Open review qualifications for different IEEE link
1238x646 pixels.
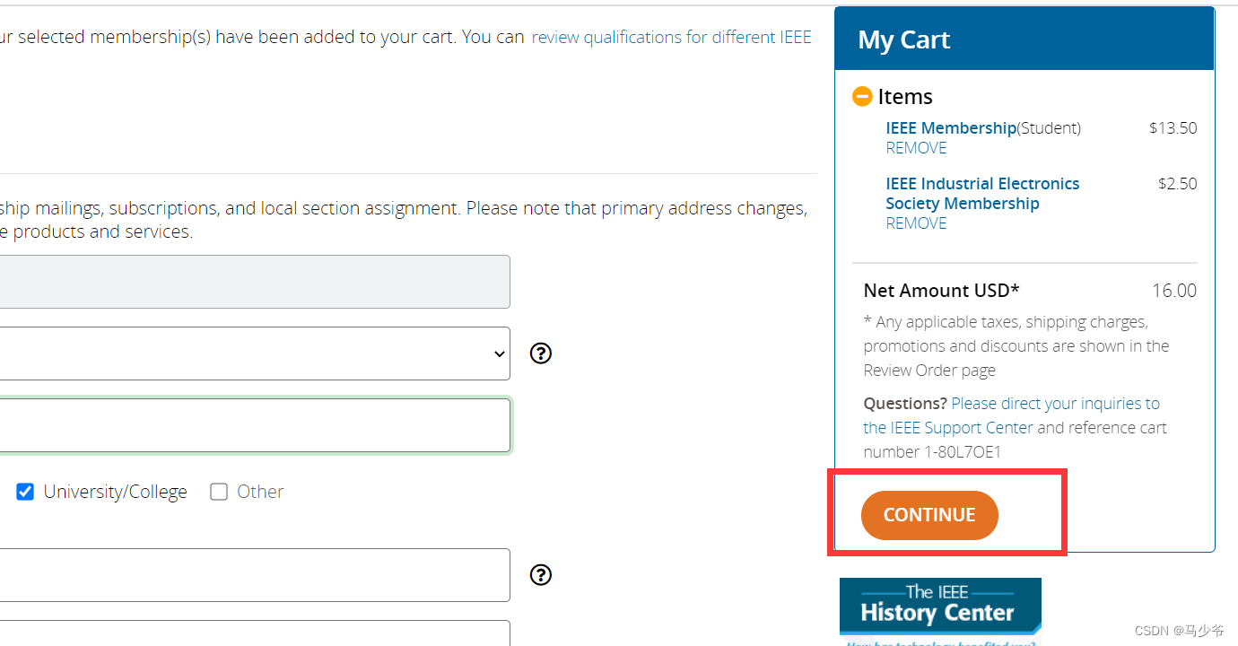(671, 38)
